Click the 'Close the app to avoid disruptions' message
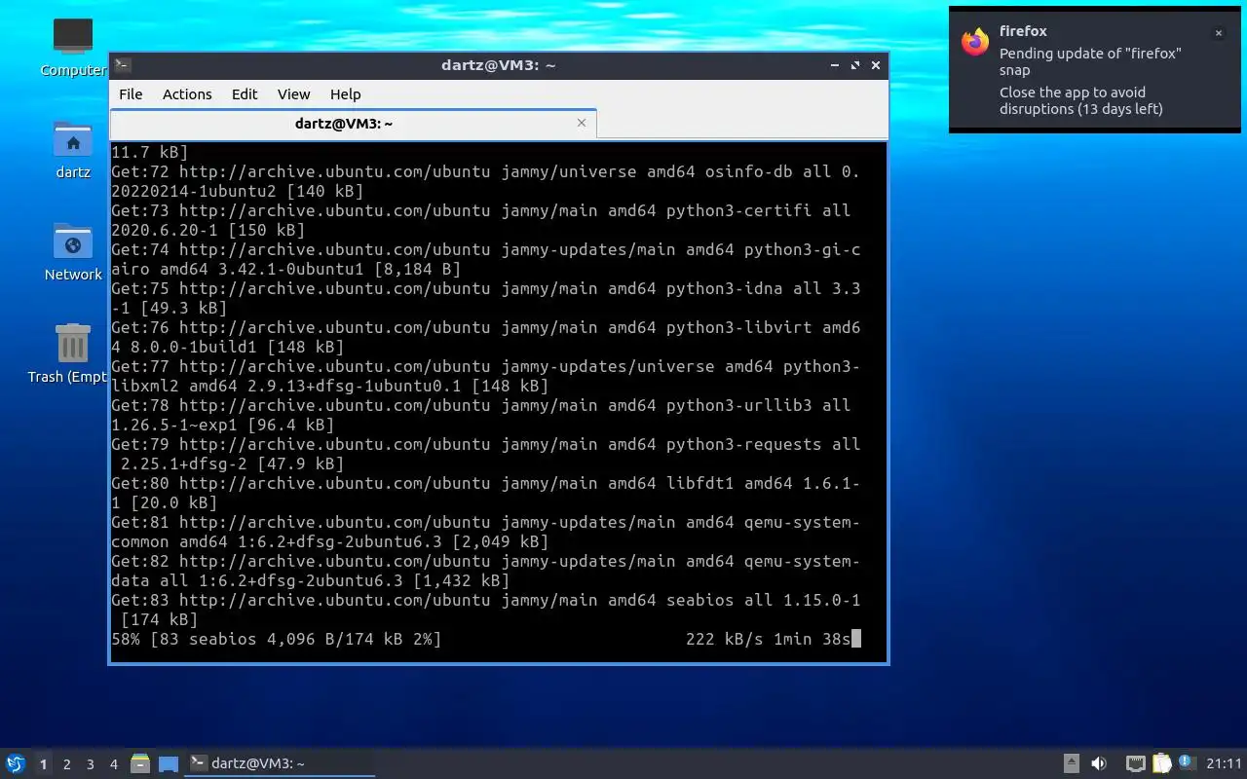This screenshot has width=1247, height=779. [1081, 100]
